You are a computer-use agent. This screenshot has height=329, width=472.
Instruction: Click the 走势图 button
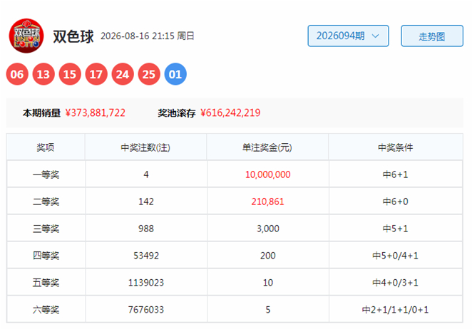point(432,36)
